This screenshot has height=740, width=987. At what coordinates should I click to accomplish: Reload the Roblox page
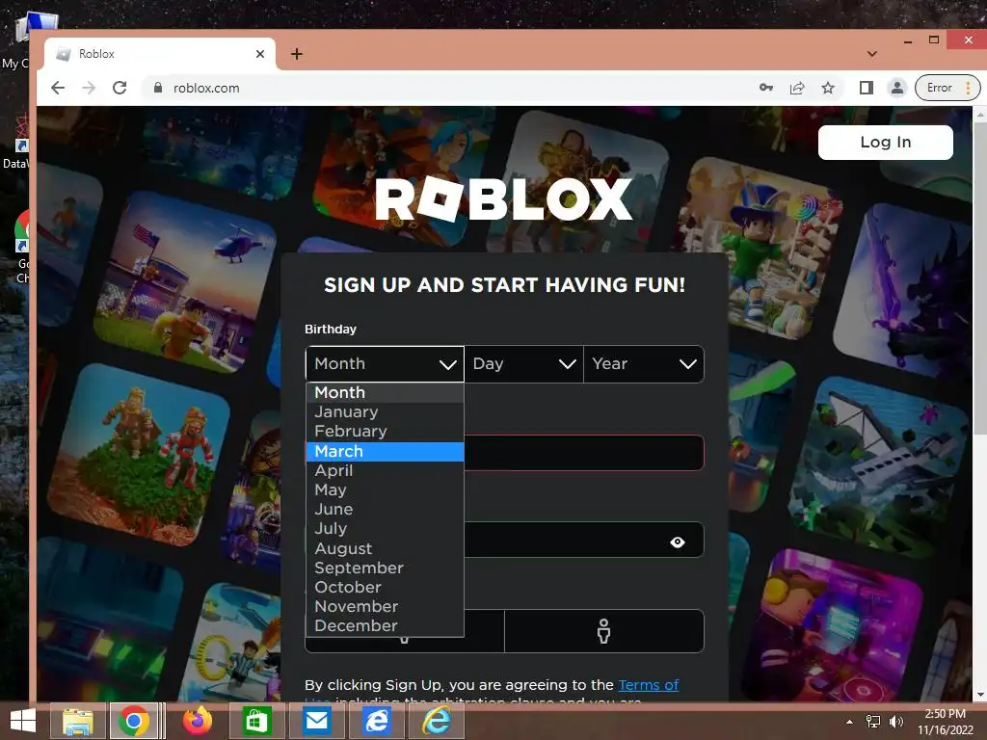coord(120,88)
